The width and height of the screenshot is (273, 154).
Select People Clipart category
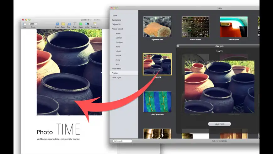click(117, 29)
